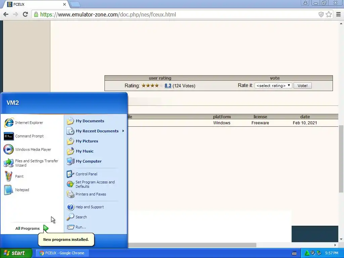Image resolution: width=344 pixels, height=258 pixels.
Task: Expand My Recent Documents submenu
Action: (96, 131)
